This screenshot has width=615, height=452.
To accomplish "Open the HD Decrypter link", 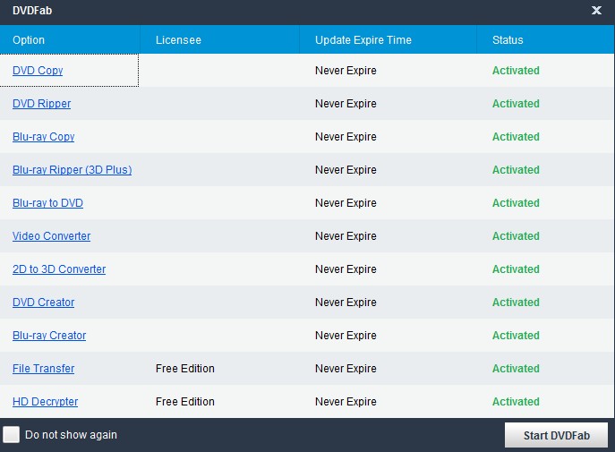I will 45,402.
